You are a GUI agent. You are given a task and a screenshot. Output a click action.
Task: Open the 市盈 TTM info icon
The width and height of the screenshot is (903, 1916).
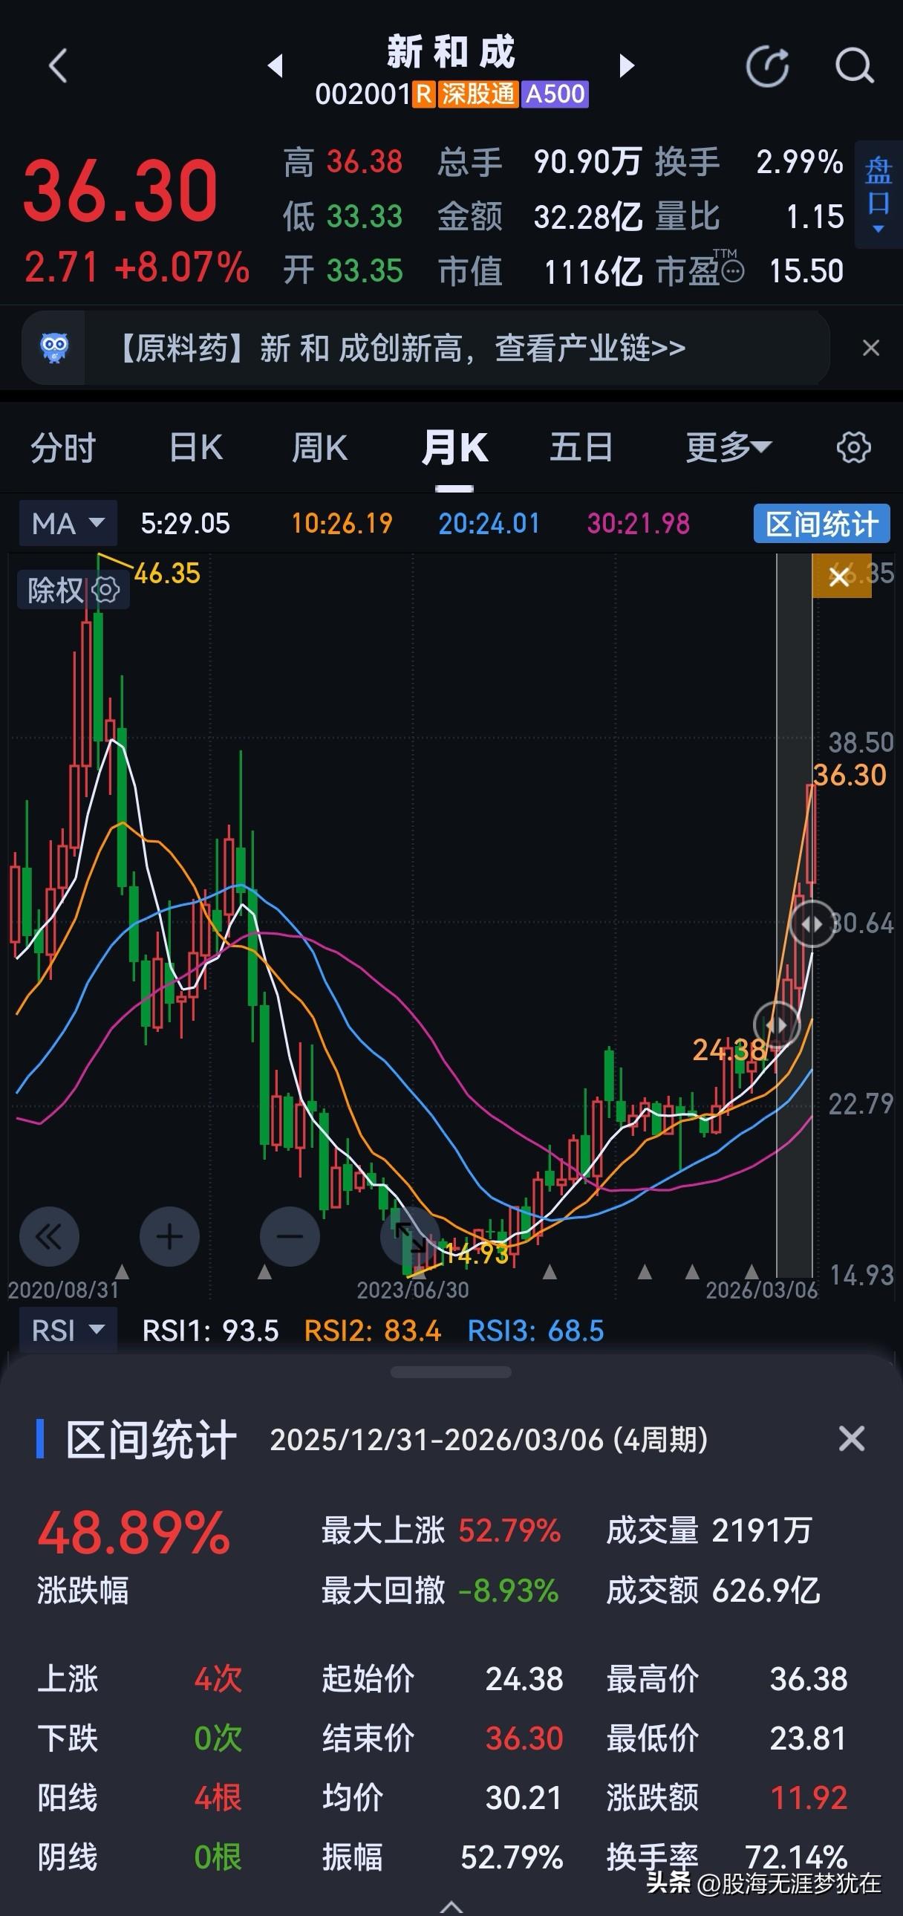click(733, 271)
